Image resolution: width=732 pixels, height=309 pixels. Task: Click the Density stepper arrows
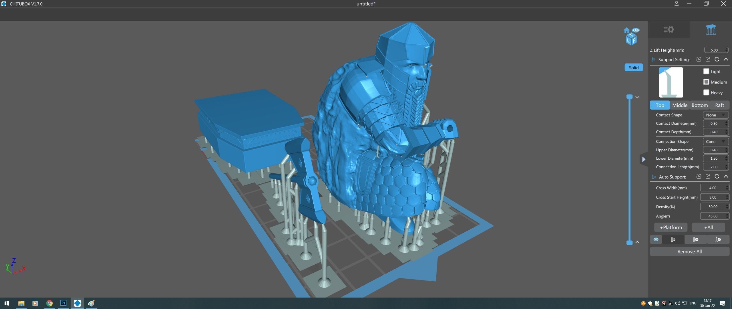(727, 207)
